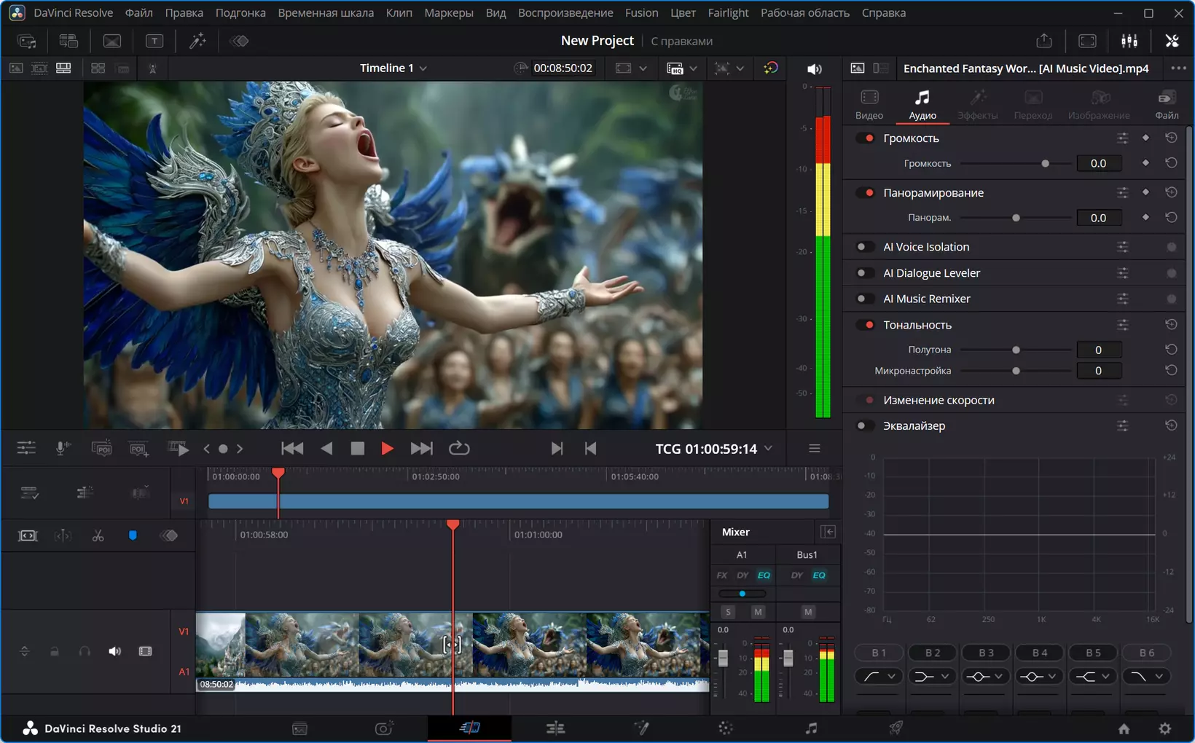This screenshot has height=743, width=1195.
Task: Open the audio mixer sliders icon in the top toolbar
Action: point(1129,41)
